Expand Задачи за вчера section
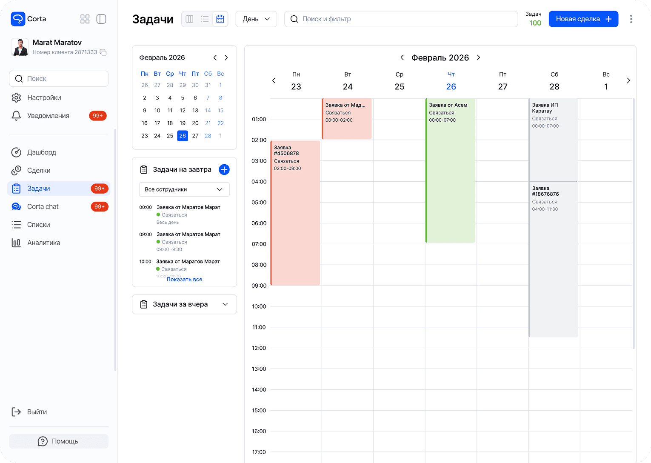 (x=184, y=304)
